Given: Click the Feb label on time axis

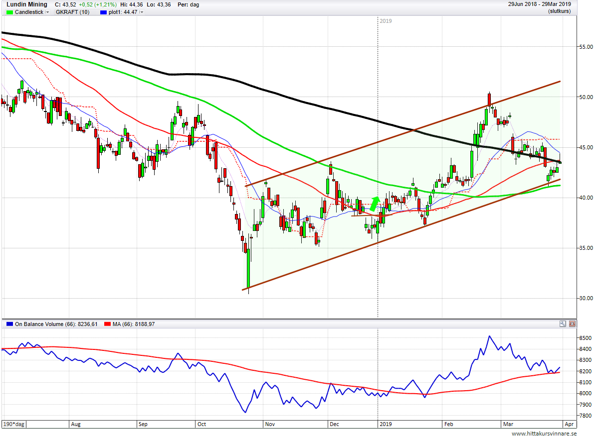Looking at the screenshot, I should (x=448, y=425).
